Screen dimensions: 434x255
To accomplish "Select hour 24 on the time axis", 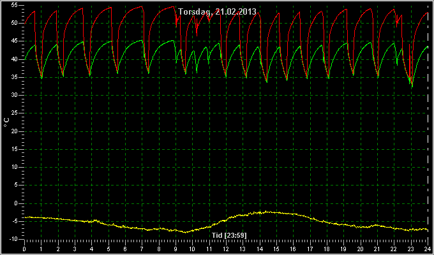I will coord(428,249).
